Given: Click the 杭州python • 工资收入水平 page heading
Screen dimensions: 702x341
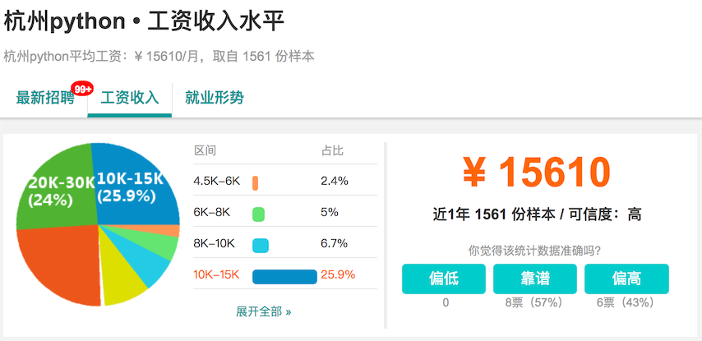Looking at the screenshot, I should coord(150,21).
